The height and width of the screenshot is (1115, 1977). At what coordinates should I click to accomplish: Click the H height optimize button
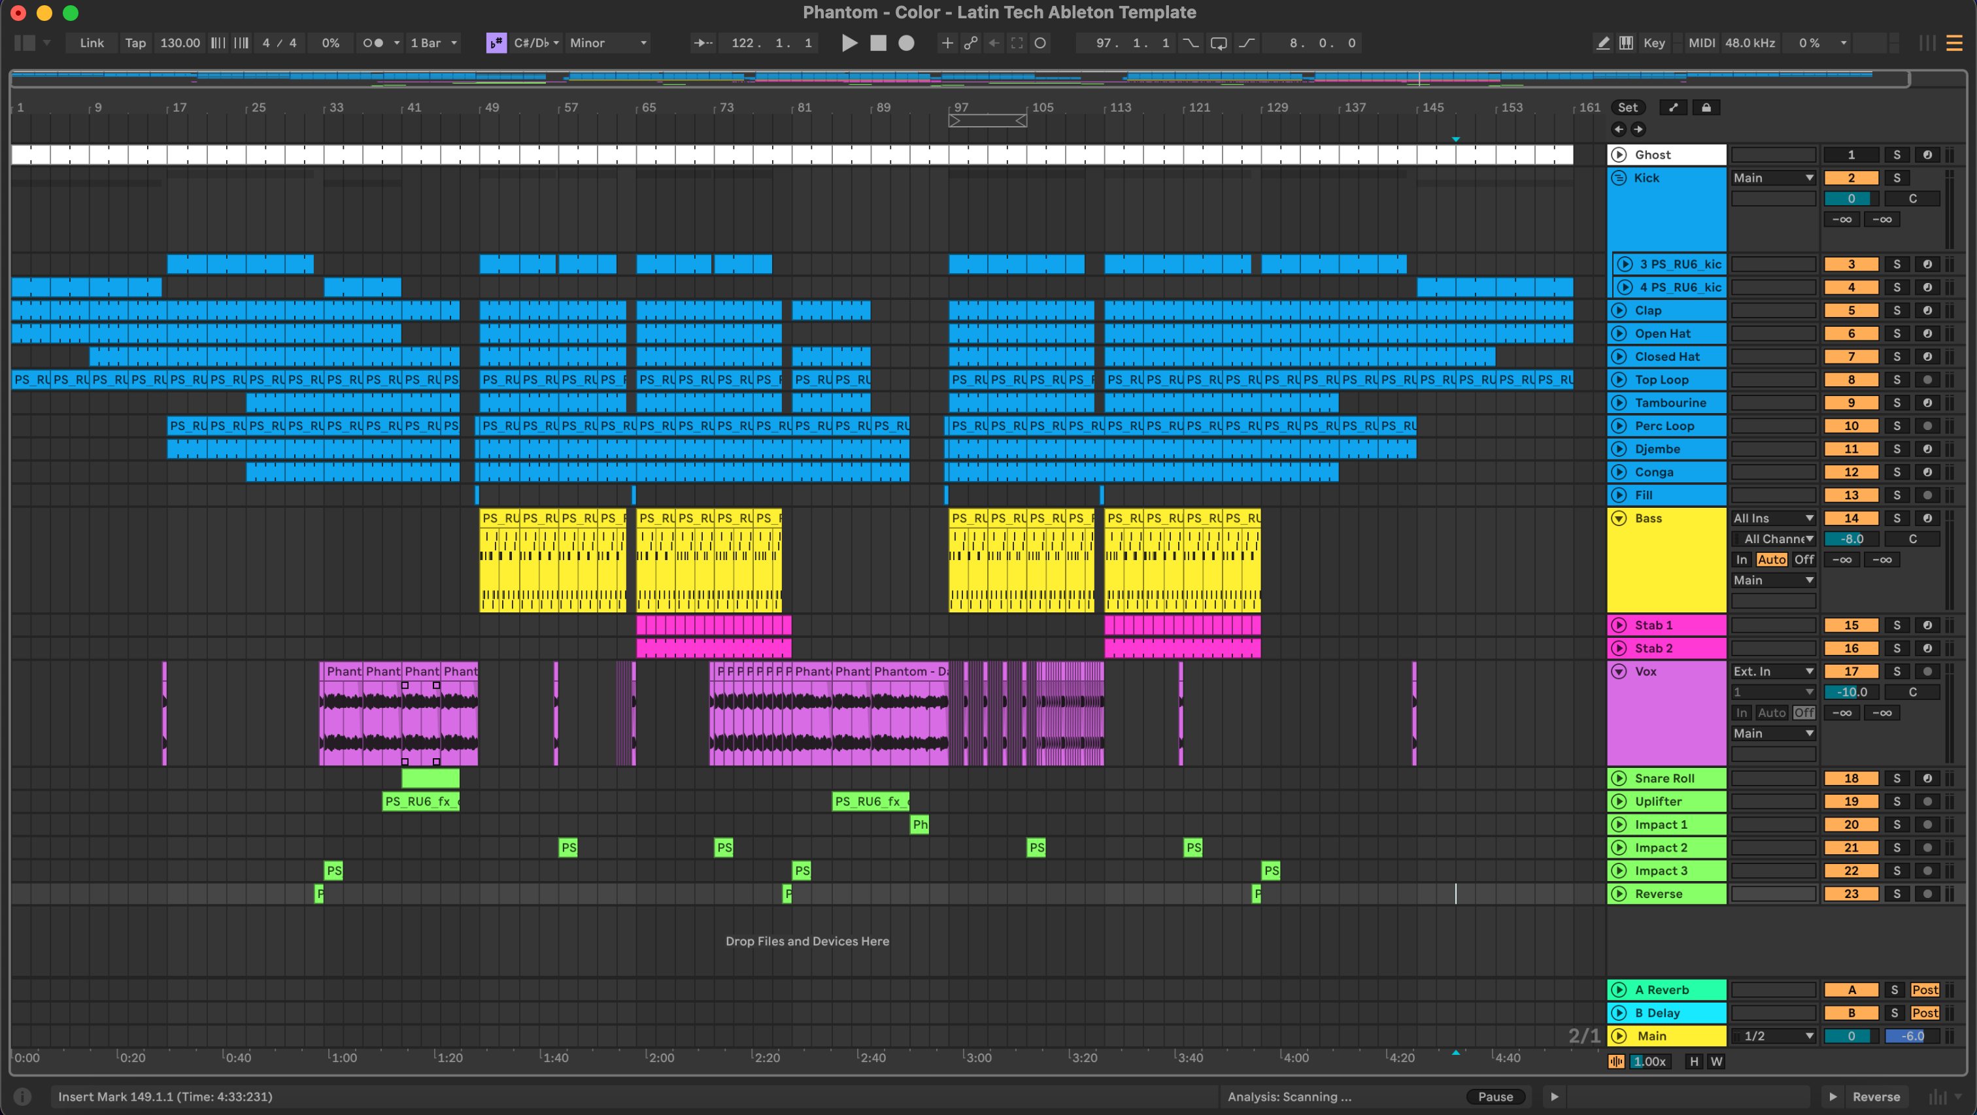pyautogui.click(x=1694, y=1061)
